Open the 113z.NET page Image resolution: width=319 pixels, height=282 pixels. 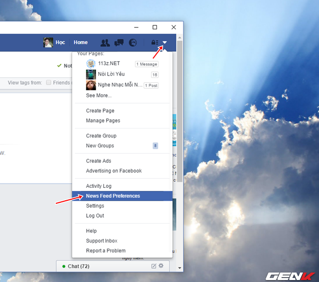tap(109, 63)
